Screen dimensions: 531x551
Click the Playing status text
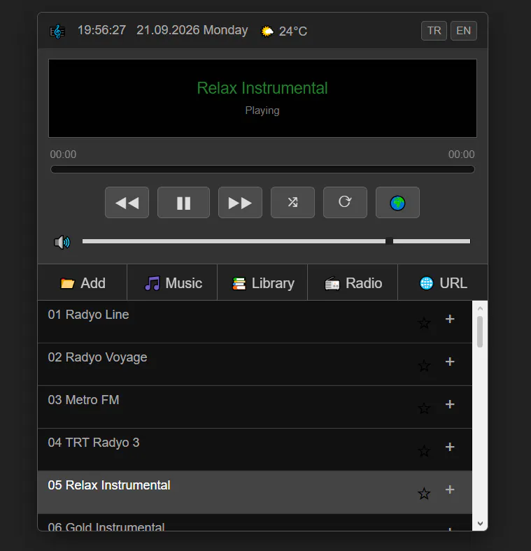tap(262, 110)
